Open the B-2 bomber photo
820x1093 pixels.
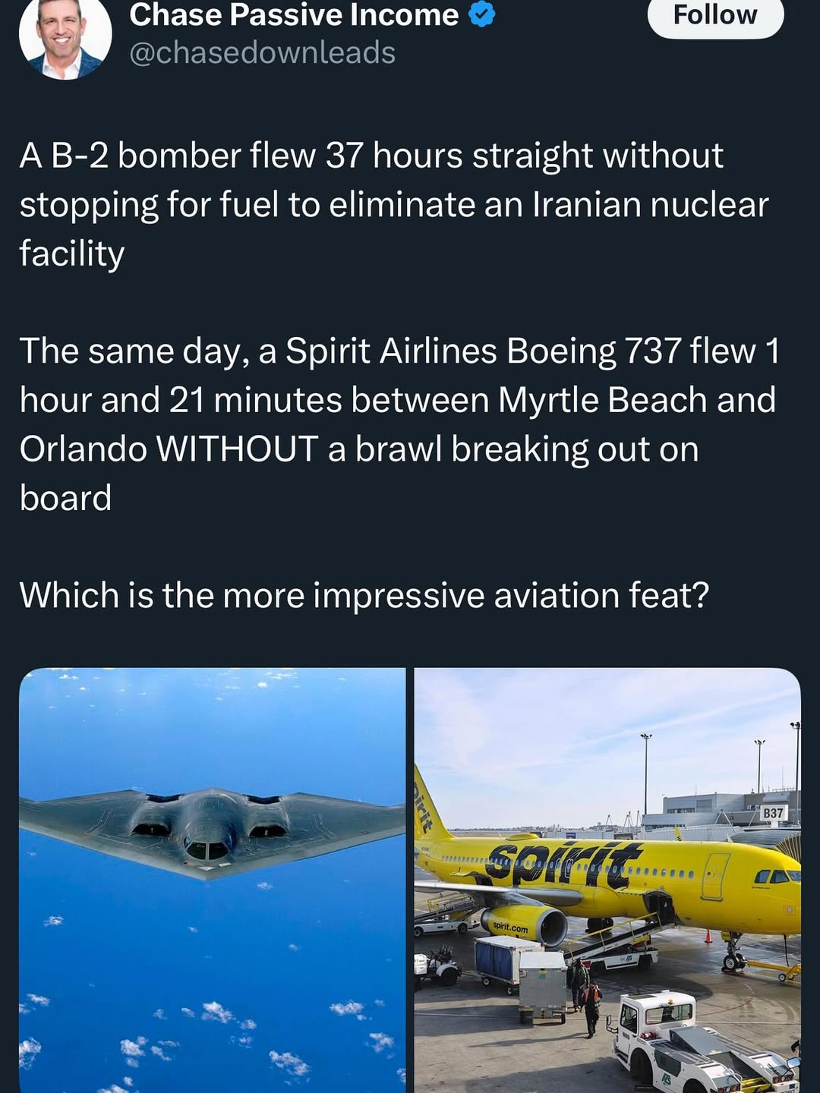[213, 880]
